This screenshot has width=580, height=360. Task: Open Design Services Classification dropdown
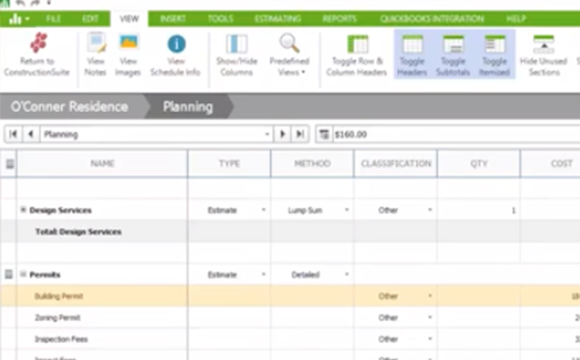430,210
